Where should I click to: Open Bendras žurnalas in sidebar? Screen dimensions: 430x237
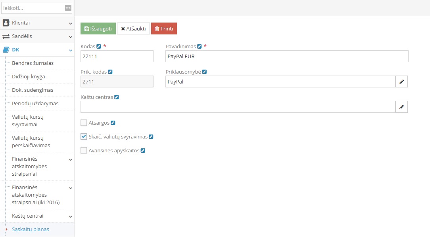coord(33,63)
